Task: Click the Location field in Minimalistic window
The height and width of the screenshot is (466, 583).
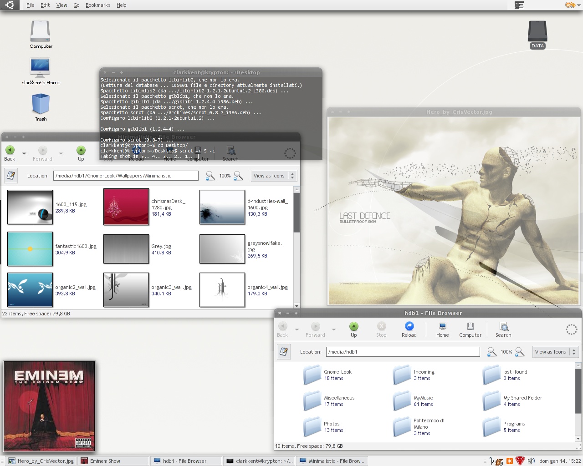Action: 126,176
